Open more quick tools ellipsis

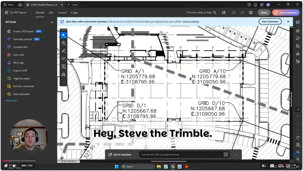click(x=63, y=82)
